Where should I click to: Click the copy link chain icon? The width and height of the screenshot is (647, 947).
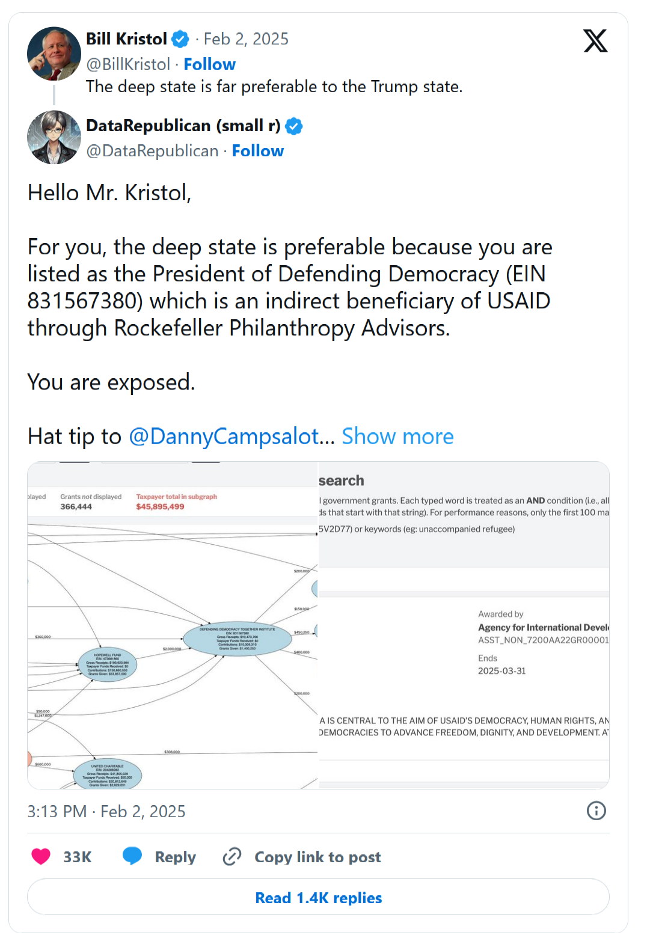click(232, 856)
